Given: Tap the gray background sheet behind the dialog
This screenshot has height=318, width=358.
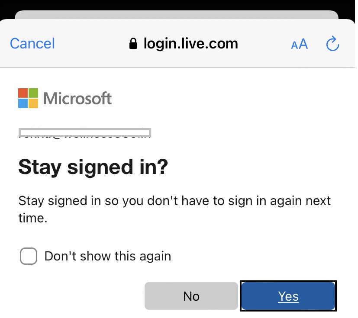Looking at the screenshot, I should coord(177,15).
